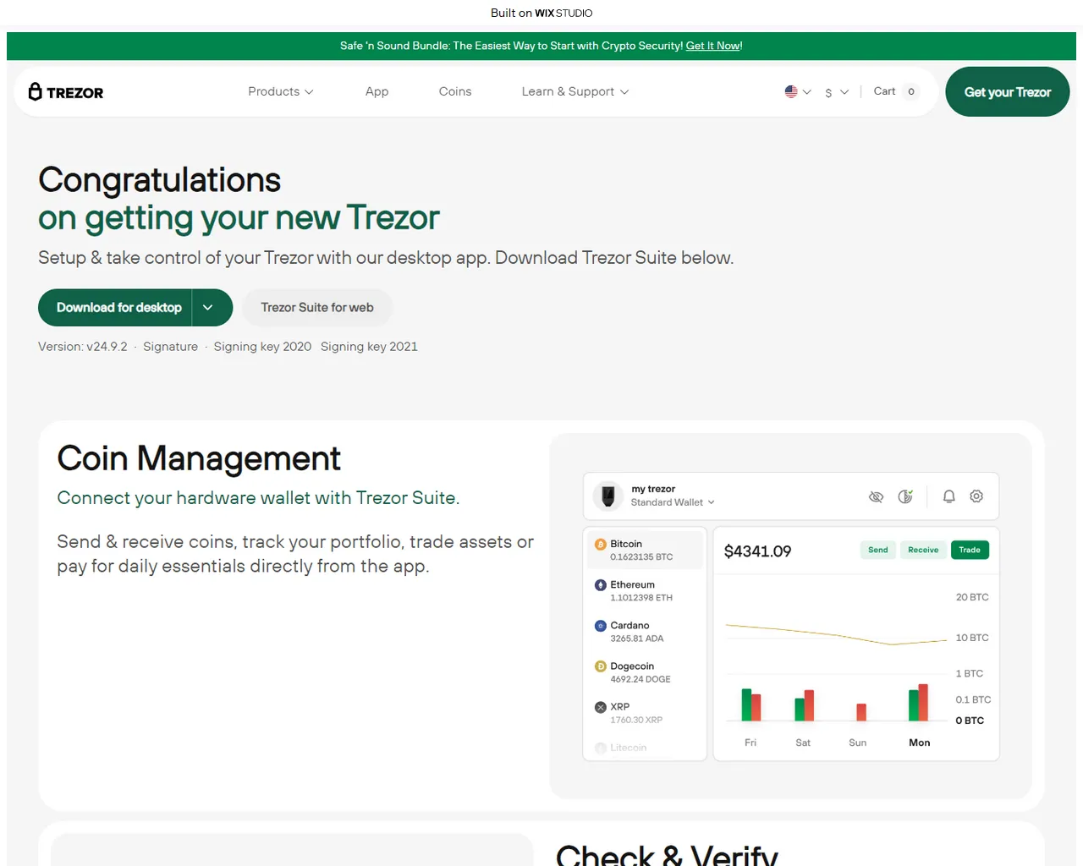Open the Cart link
Image resolution: width=1083 pixels, height=866 pixels.
884,91
